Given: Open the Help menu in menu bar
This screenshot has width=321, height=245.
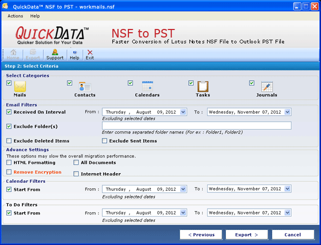Looking at the screenshot, I should coord(35,16).
